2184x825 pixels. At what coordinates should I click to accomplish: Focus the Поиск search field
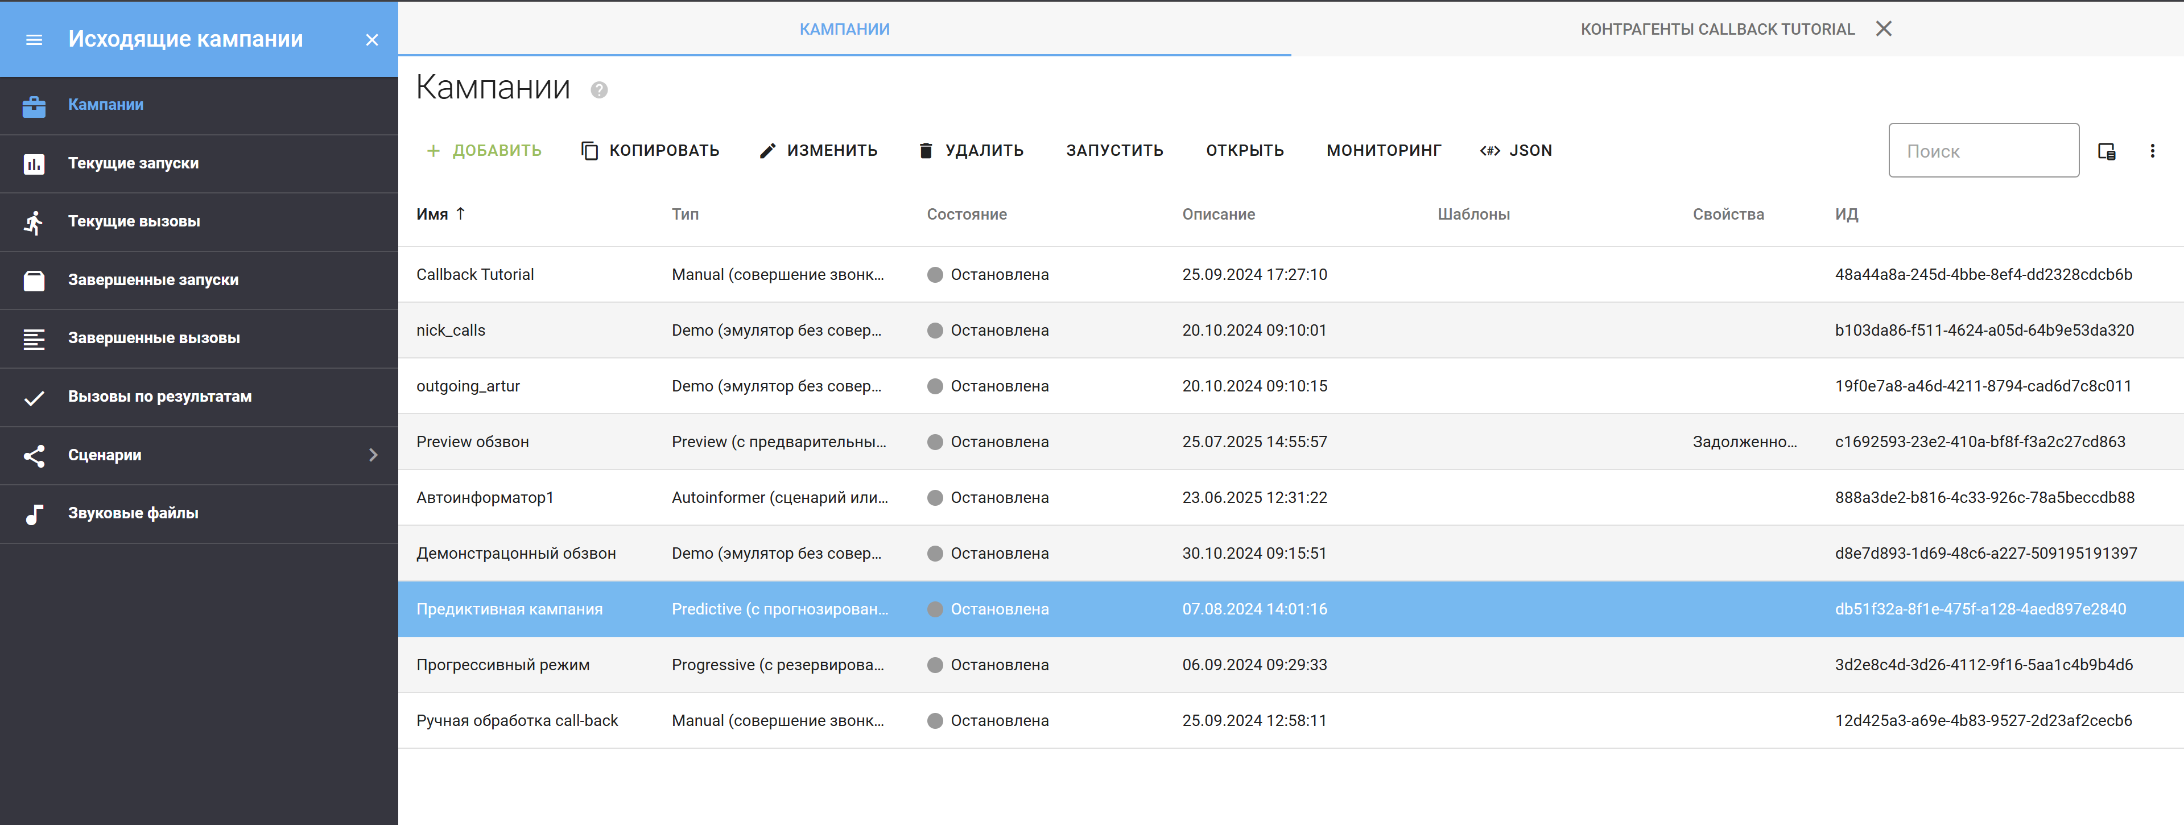[x=1982, y=152]
